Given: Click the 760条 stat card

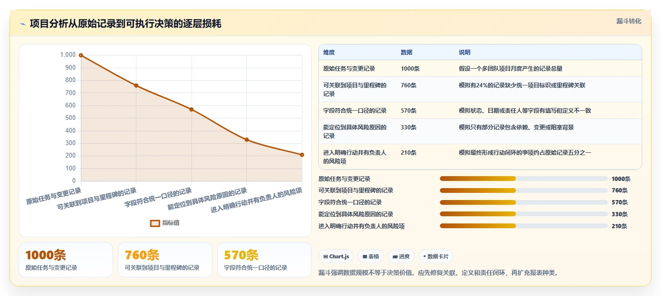Looking at the screenshot, I should click(165, 260).
